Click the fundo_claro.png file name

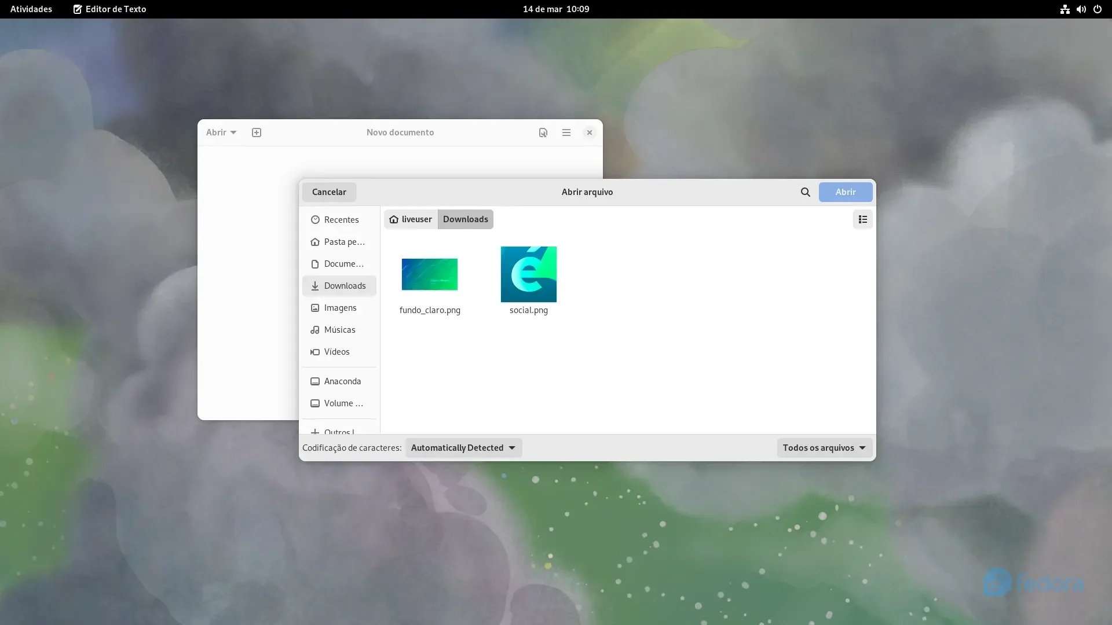tap(430, 310)
